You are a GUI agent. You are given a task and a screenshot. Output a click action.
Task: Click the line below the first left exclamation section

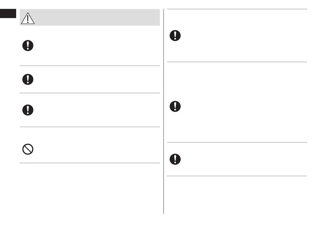(x=90, y=66)
